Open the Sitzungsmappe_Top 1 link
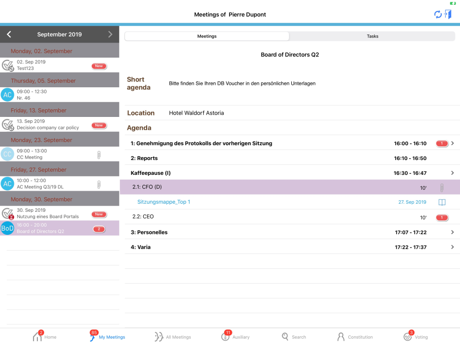 coord(163,202)
